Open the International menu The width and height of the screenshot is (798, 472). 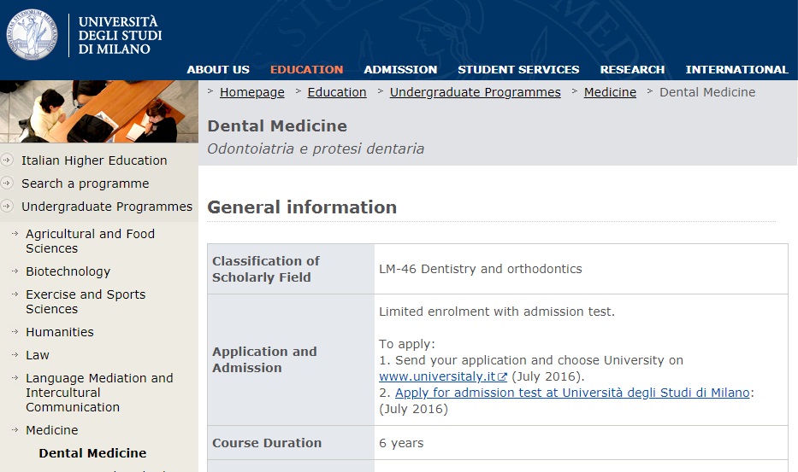click(x=737, y=70)
